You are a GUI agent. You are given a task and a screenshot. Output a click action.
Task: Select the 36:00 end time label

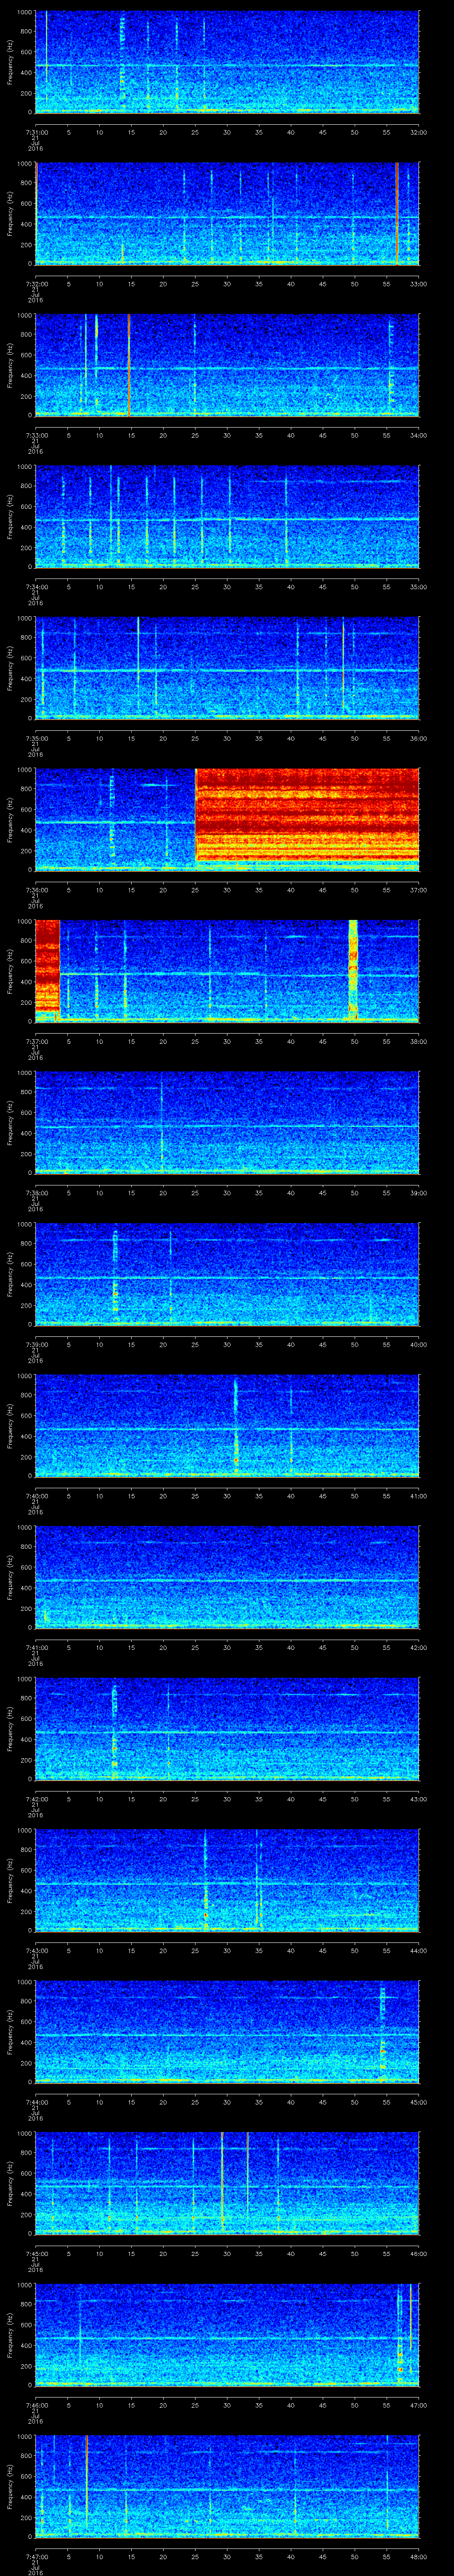[x=418, y=738]
